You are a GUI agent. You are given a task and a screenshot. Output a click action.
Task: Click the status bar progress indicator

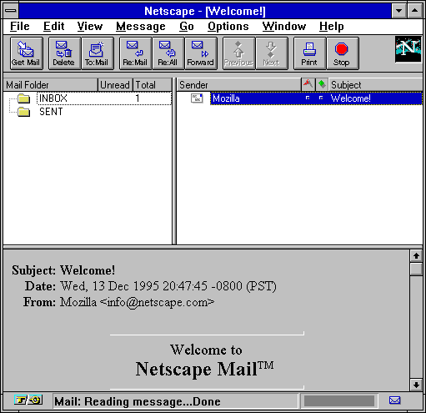(339, 401)
